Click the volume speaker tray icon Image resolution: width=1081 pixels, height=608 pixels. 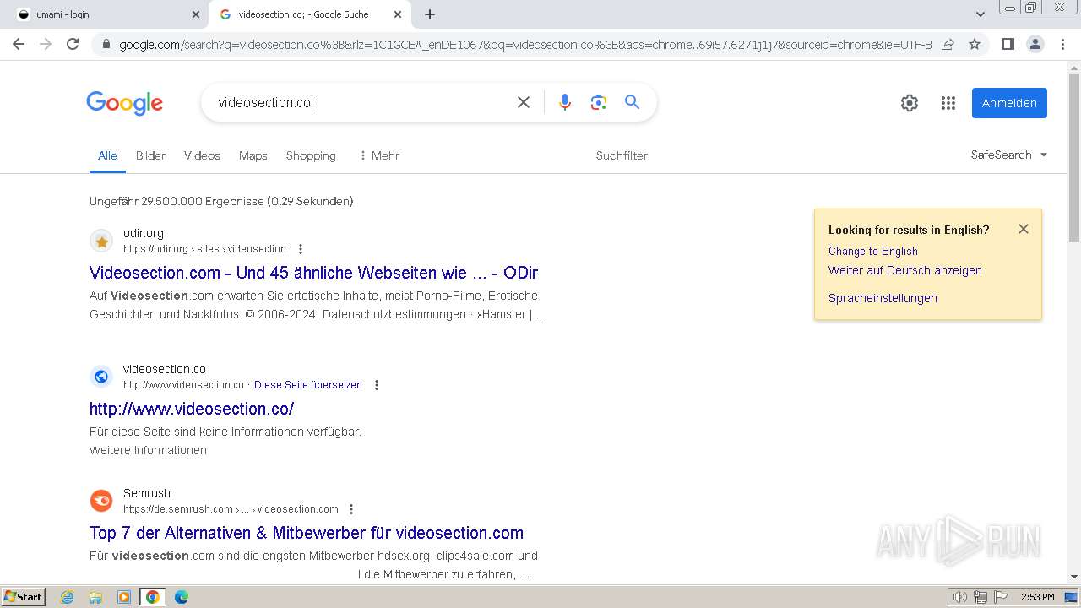point(960,597)
